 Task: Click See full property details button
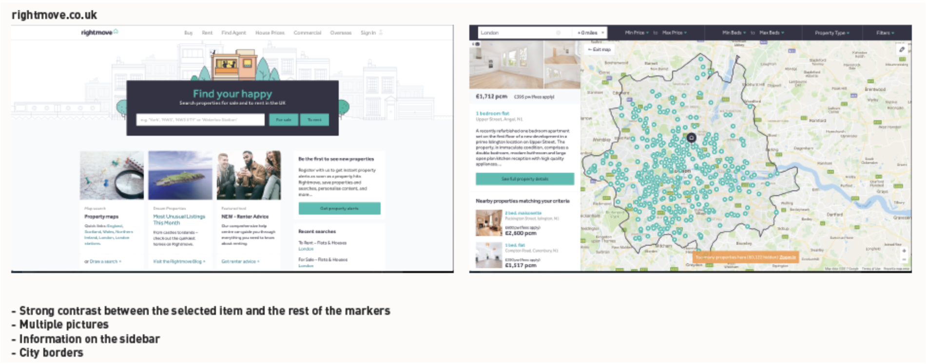pyautogui.click(x=525, y=179)
